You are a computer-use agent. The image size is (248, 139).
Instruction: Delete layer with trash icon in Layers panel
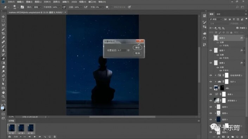pos(242,137)
